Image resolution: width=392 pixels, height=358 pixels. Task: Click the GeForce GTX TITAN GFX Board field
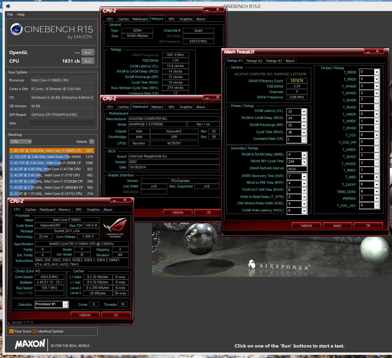(62, 115)
